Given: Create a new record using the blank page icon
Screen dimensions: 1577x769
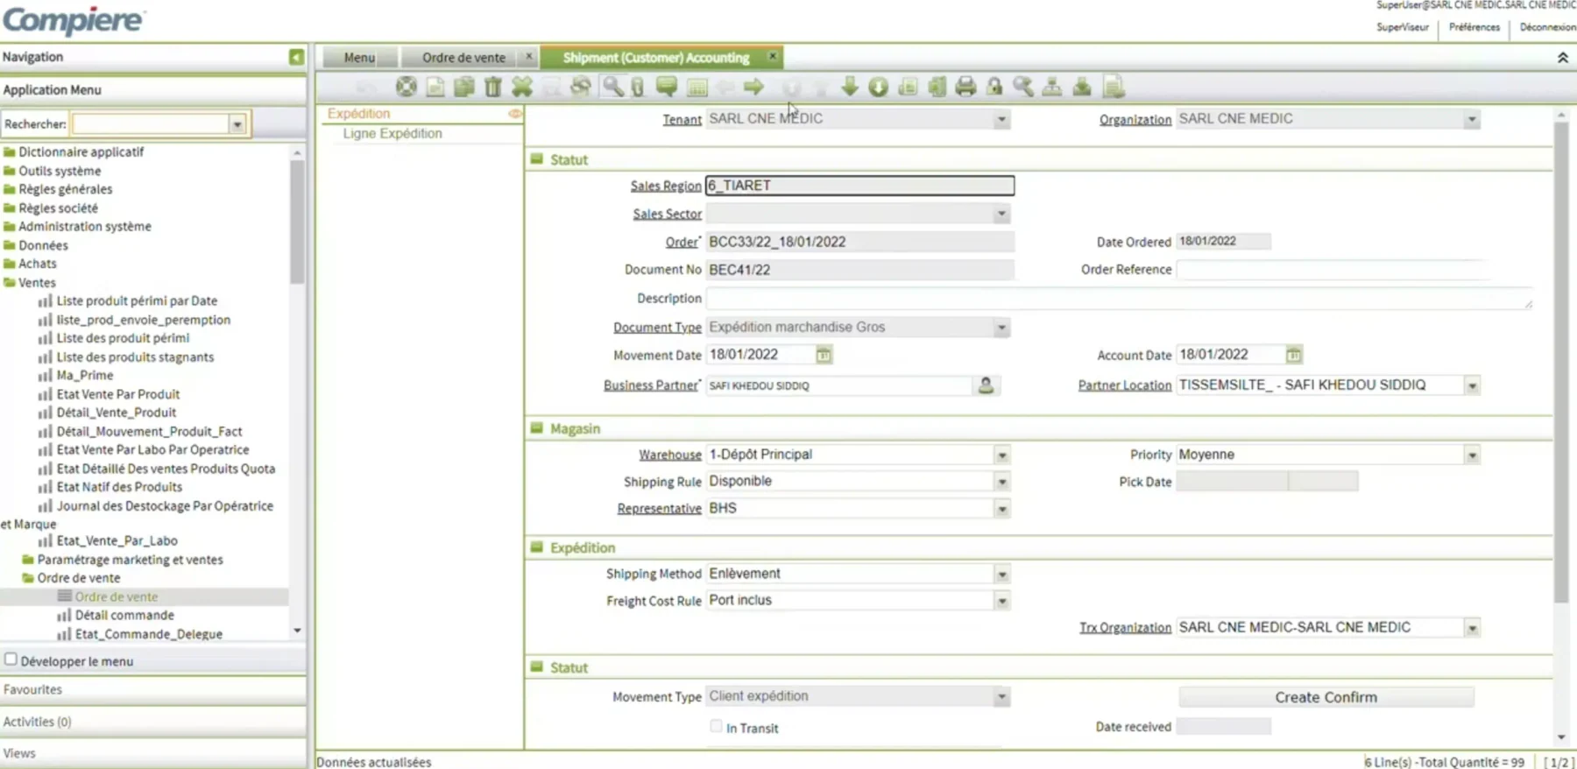Looking at the screenshot, I should 435,87.
